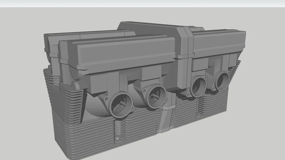Click the light bar along the top edge
Screen dimensions: 285x160
[142, 3]
